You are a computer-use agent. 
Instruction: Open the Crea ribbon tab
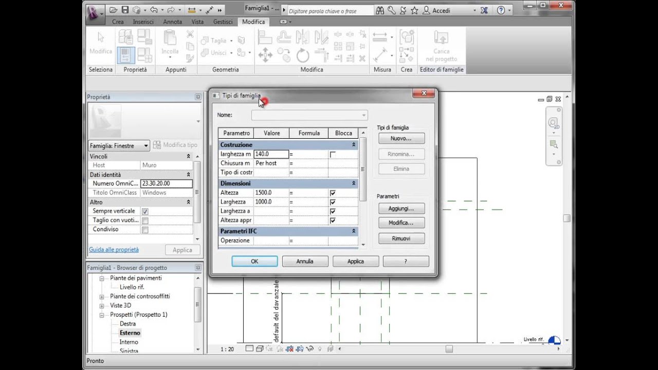click(118, 22)
